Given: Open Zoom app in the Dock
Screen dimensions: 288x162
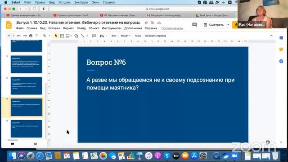Looking at the screenshot, I should coord(234,156).
